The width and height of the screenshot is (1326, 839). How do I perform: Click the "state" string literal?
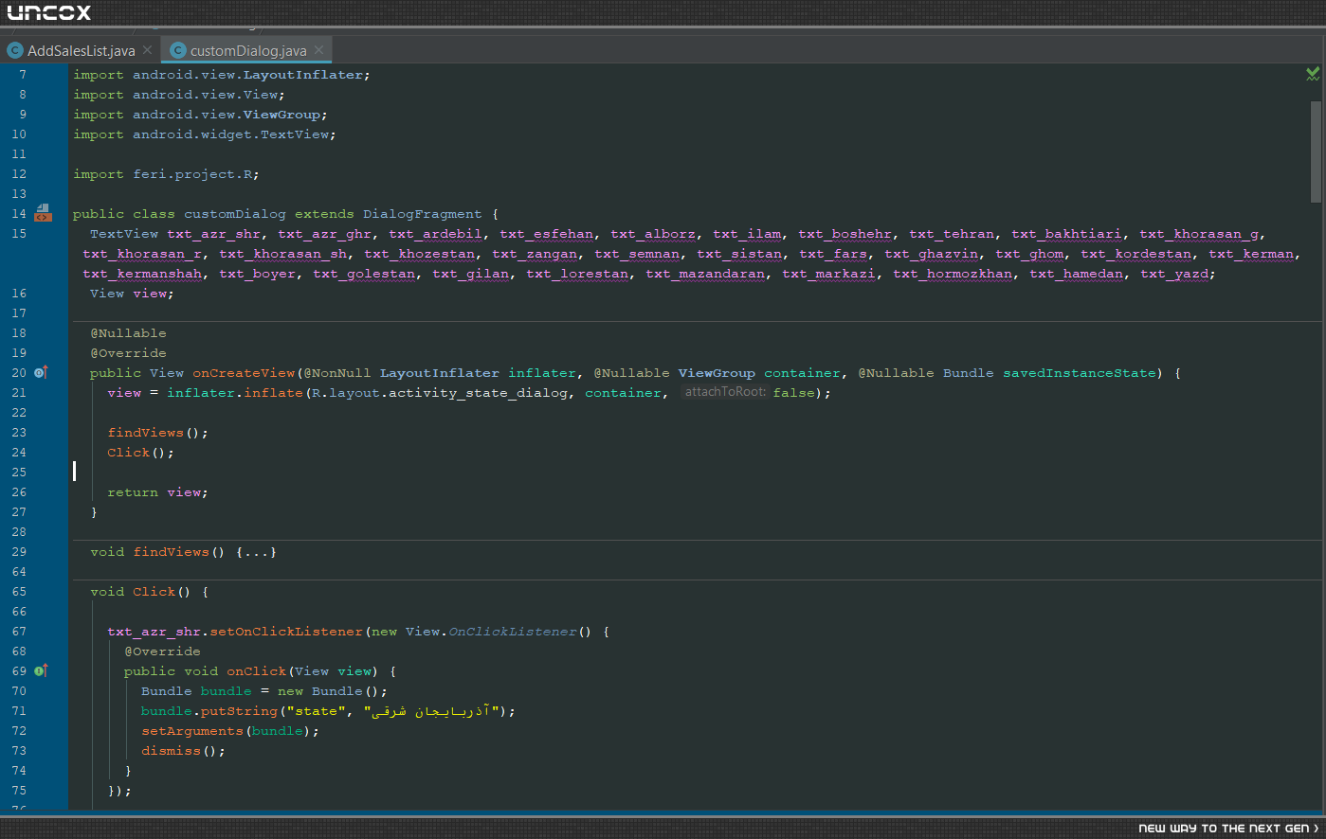pyautogui.click(x=316, y=711)
